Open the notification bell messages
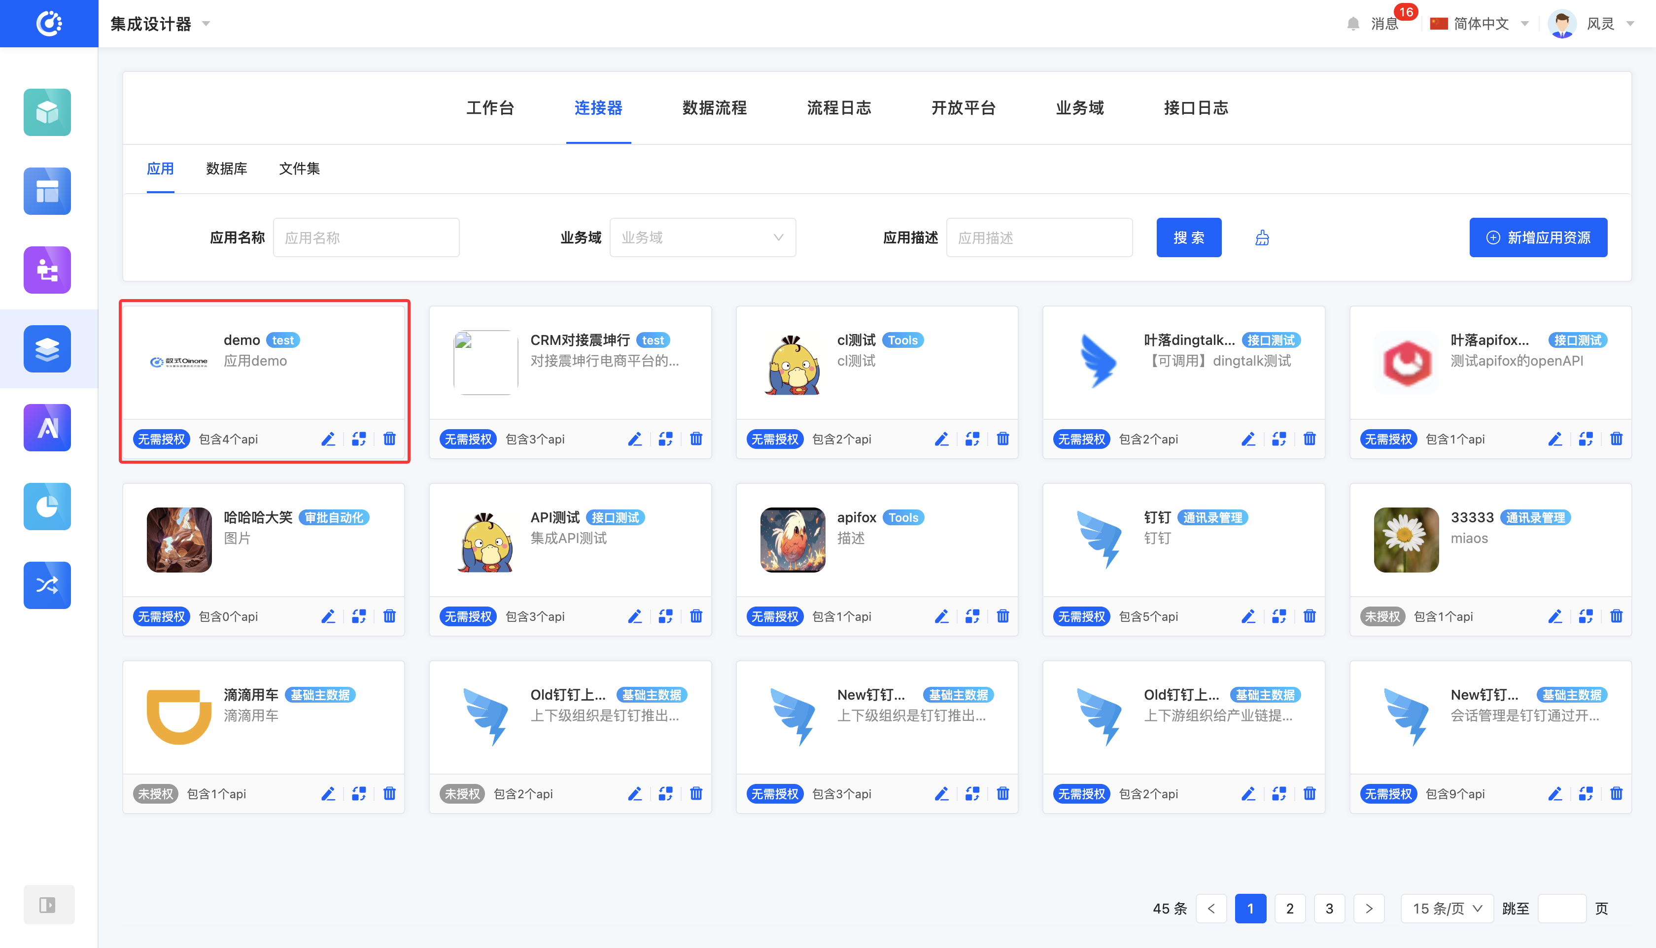1656x948 pixels. (x=1353, y=24)
